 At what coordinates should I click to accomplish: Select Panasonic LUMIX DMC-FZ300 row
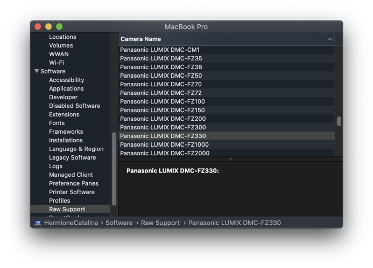(x=227, y=127)
